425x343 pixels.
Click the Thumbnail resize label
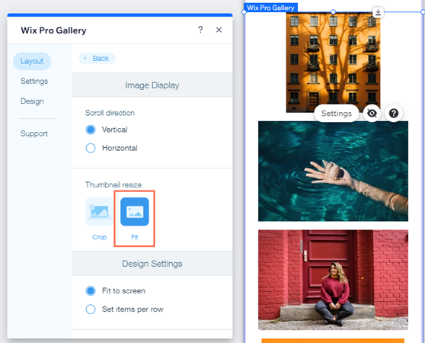click(113, 184)
